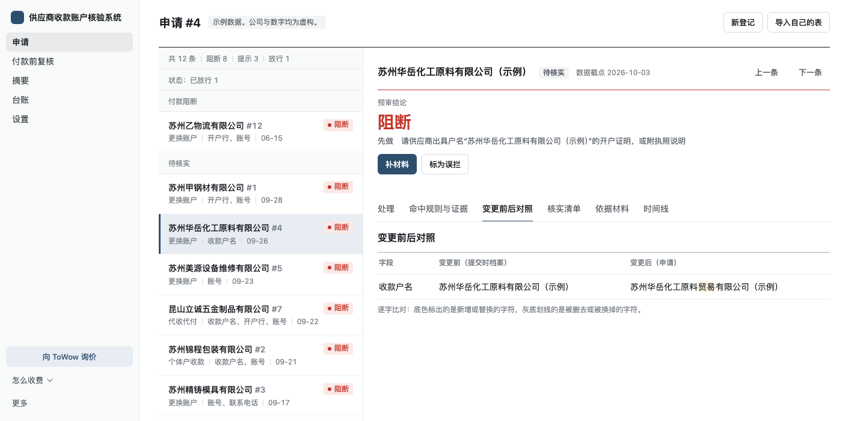Image resolution: width=866 pixels, height=421 pixels.
Task: Switch to the 处理 tab
Action: point(386,209)
